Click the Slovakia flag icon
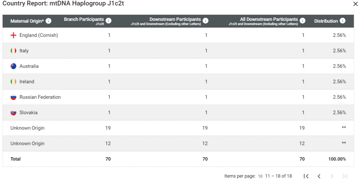The height and width of the screenshot is (182, 358). (x=14, y=113)
